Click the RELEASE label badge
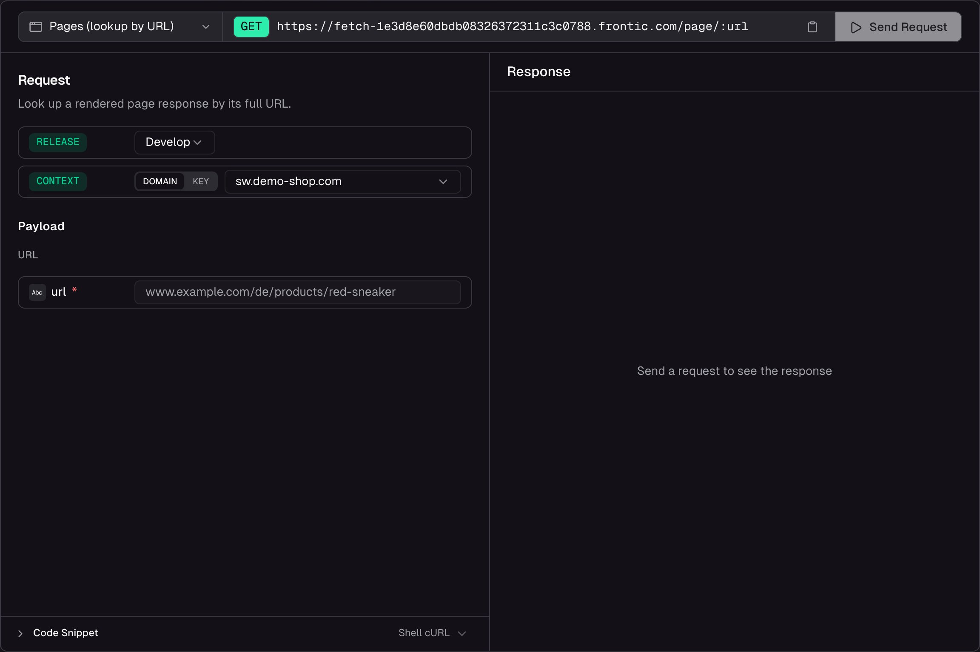 [58, 142]
